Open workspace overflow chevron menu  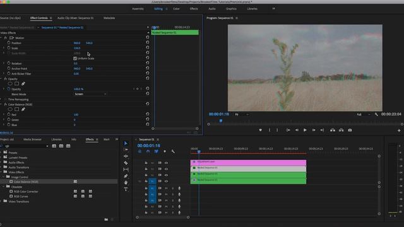pyautogui.click(x=273, y=8)
